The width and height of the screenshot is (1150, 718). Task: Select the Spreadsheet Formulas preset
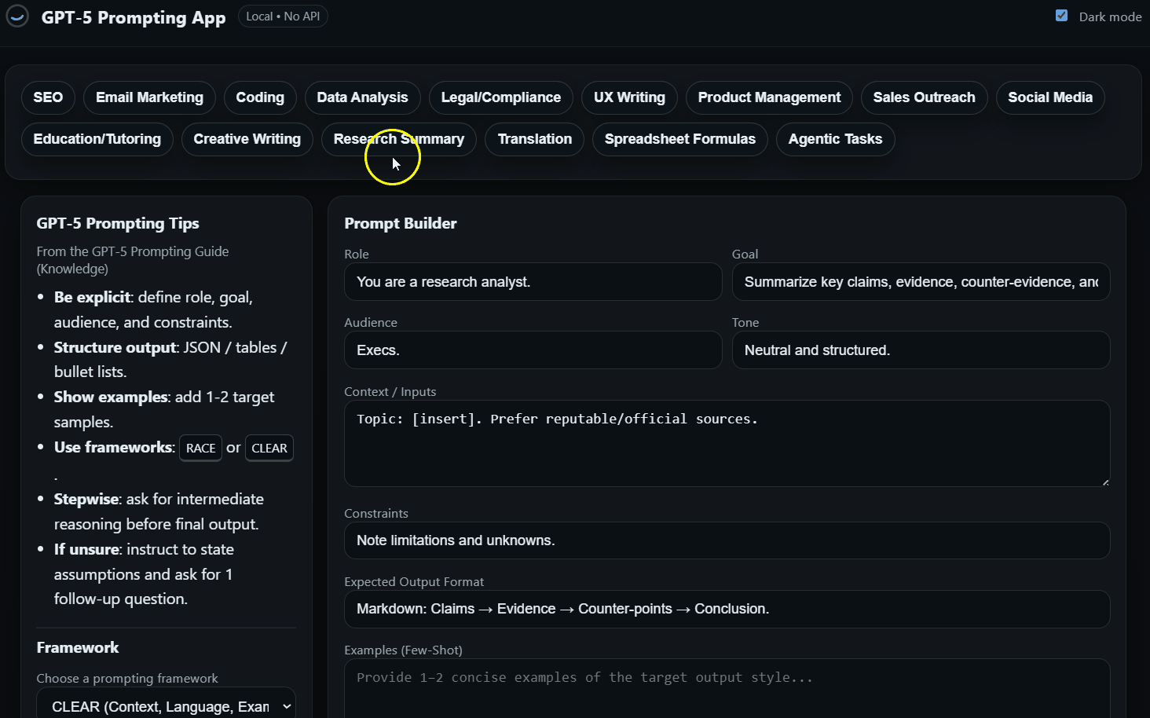pos(679,139)
